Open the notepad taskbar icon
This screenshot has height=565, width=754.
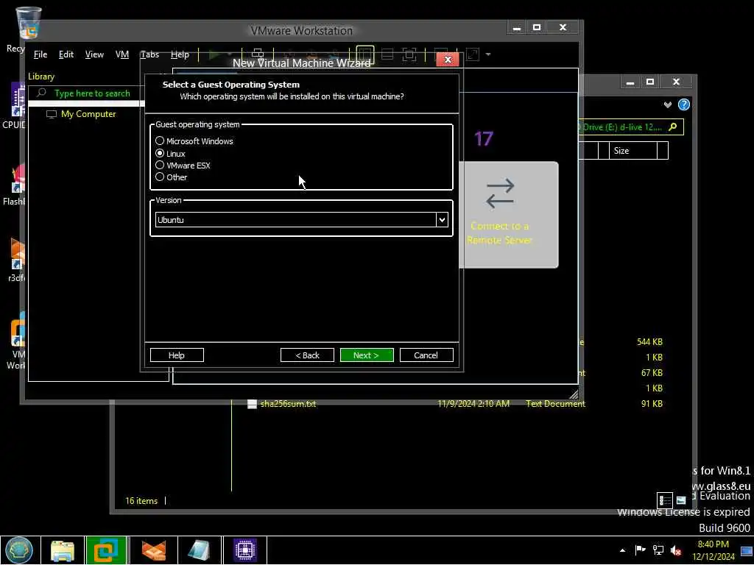coord(198,550)
